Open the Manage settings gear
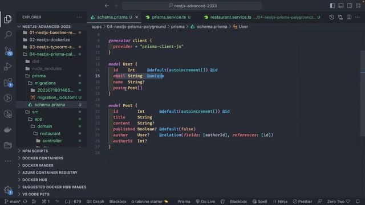 click(x=7, y=190)
